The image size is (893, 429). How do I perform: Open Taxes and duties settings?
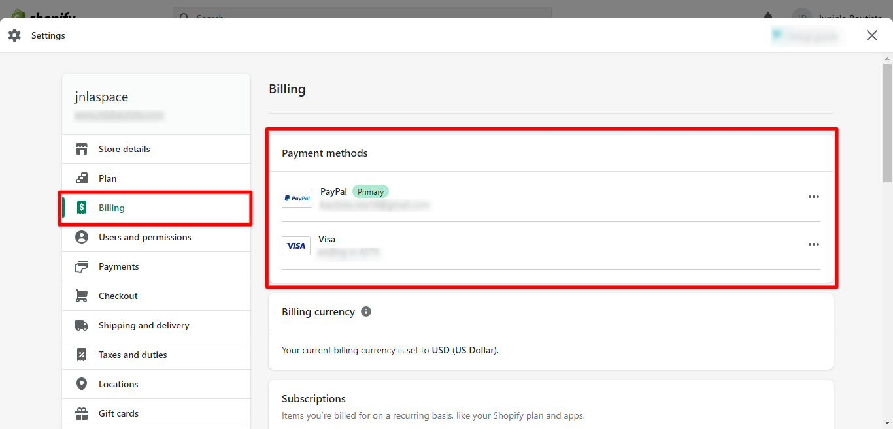tap(133, 355)
